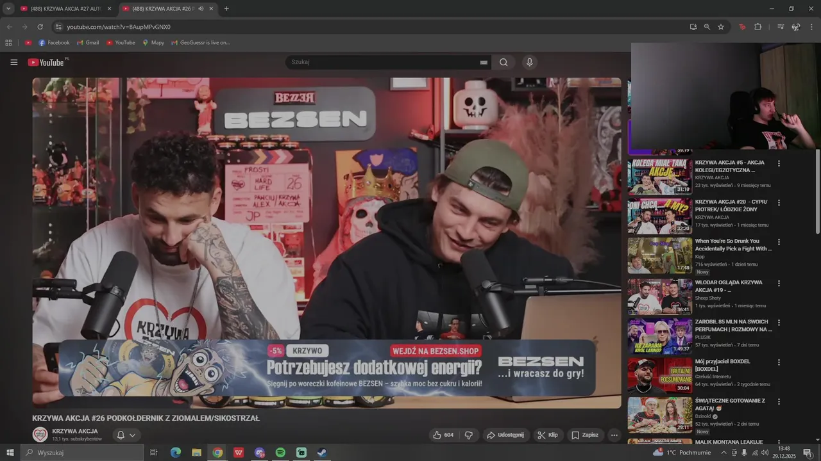Open KRZYWA AKCJA #5 video thumbnail

point(659,177)
